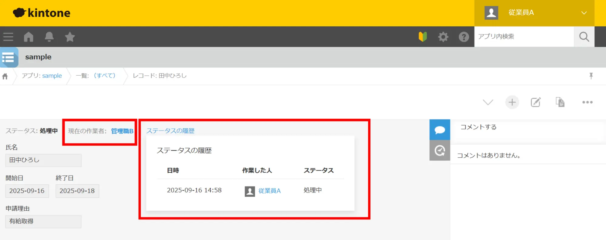Open the help question mark icon

tap(464, 37)
